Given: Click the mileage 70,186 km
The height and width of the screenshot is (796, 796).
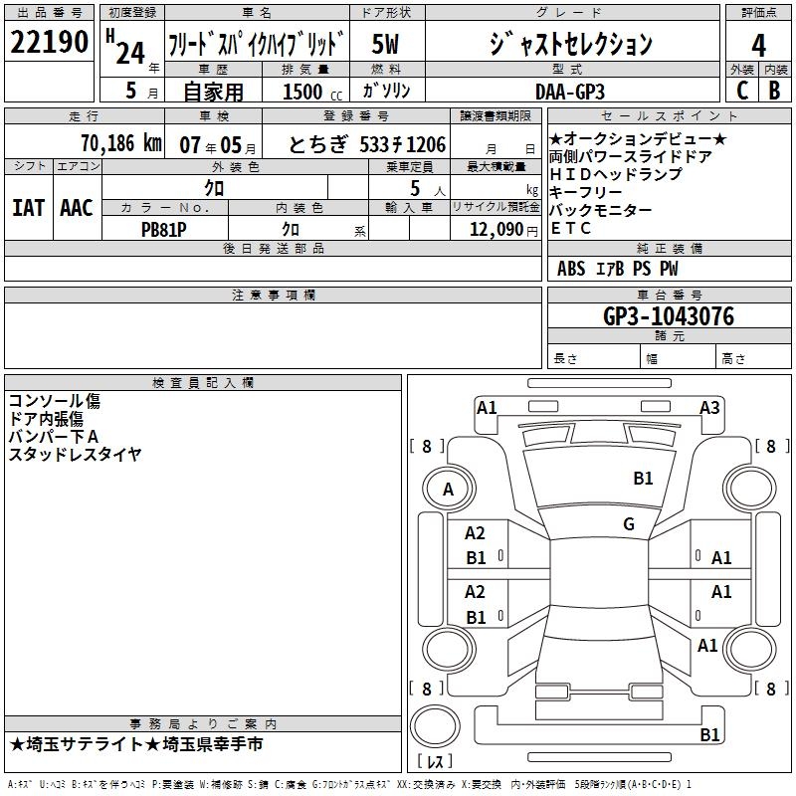Looking at the screenshot, I should click(121, 143).
